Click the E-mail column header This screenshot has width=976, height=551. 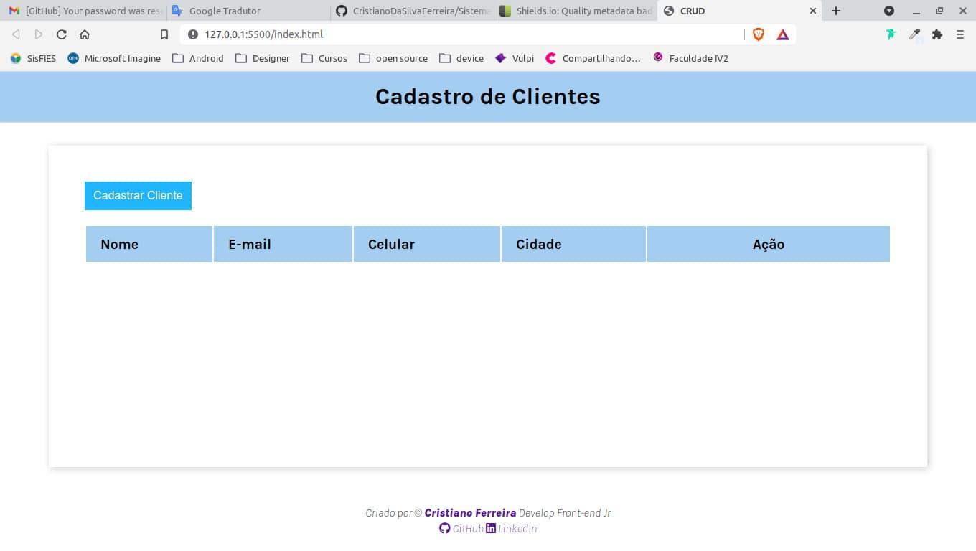(x=283, y=244)
